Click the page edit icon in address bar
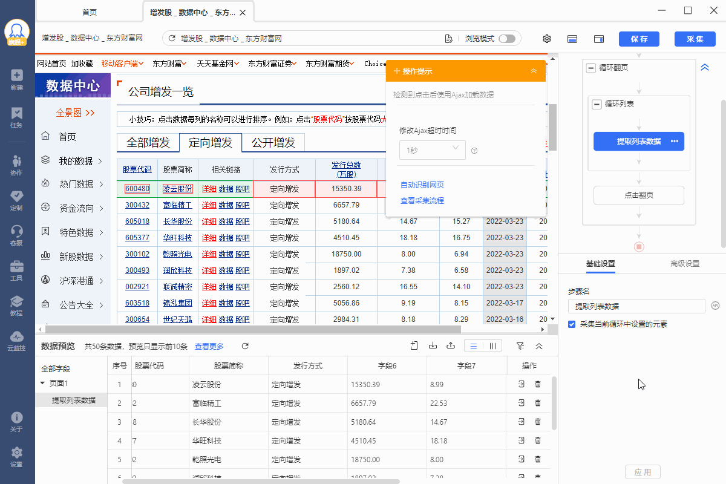 tap(448, 39)
